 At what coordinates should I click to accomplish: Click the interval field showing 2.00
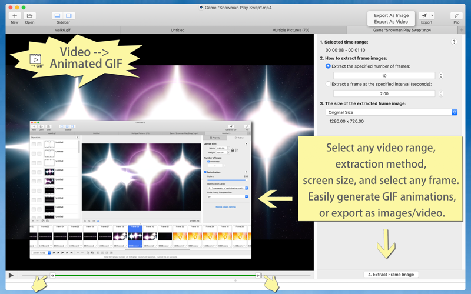(384, 93)
